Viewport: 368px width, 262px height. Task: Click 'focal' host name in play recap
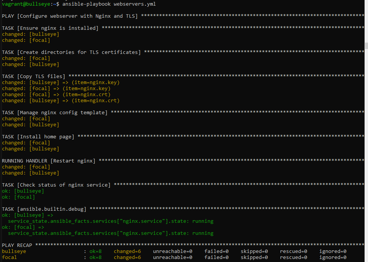(9, 257)
